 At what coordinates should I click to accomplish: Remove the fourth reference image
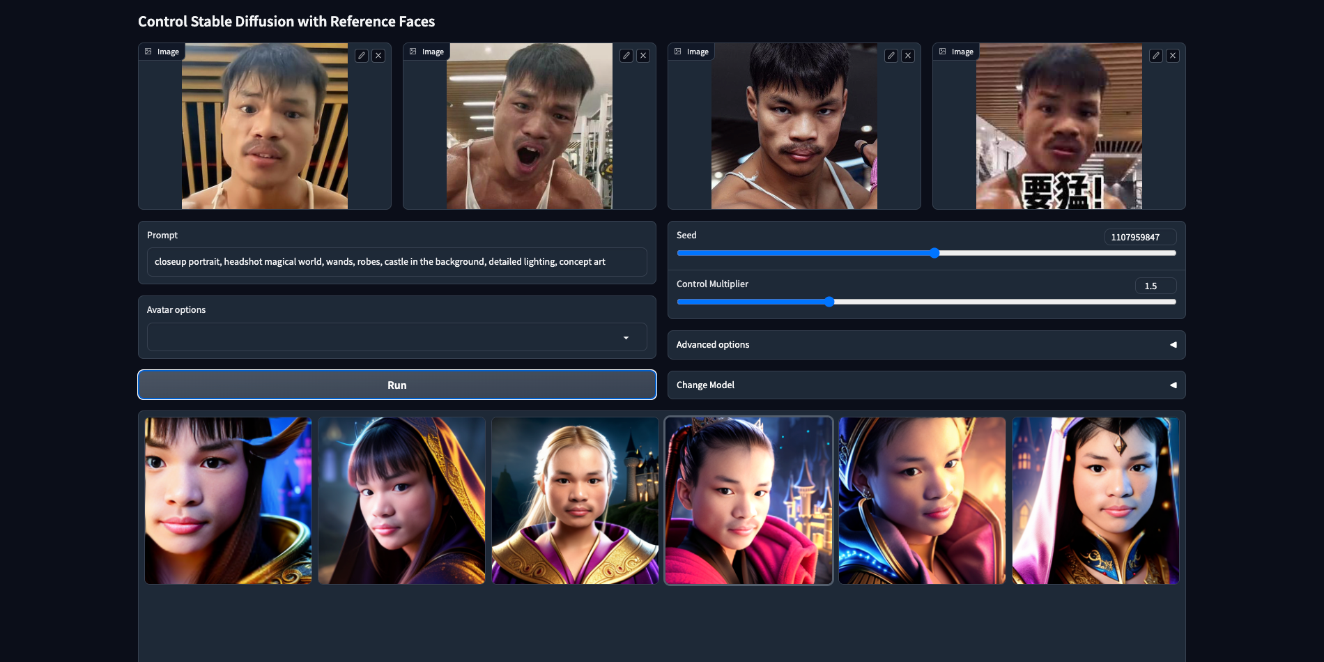[x=1173, y=56]
